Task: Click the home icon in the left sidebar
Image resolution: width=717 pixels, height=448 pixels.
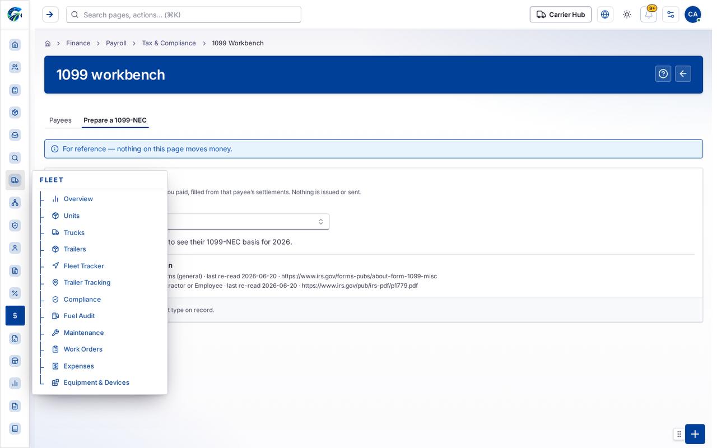Action: point(15,45)
